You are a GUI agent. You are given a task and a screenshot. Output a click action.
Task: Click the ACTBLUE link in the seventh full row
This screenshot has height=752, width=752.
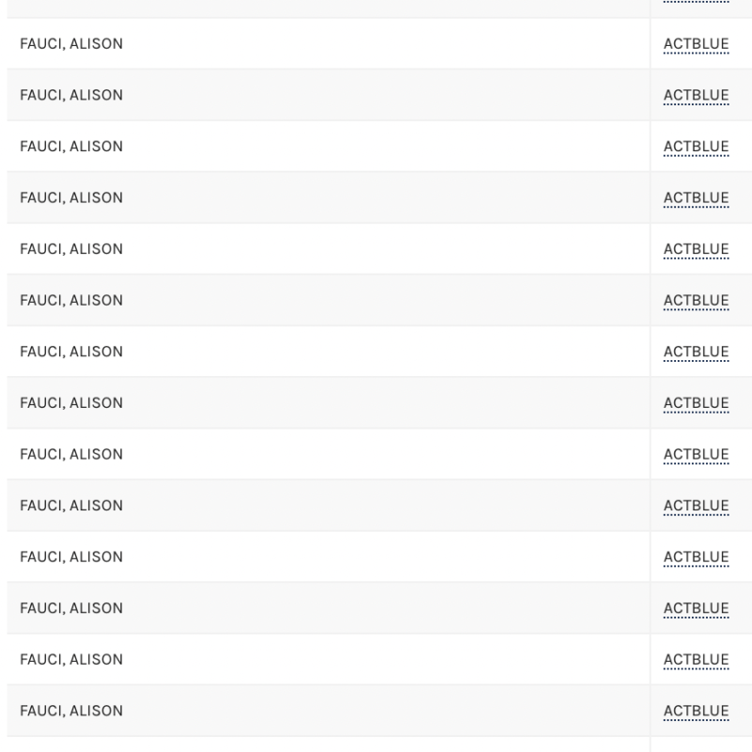[696, 352]
